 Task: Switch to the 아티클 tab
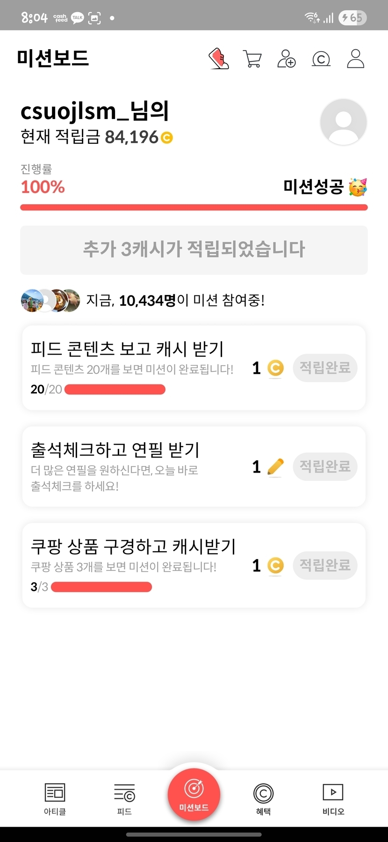pyautogui.click(x=55, y=798)
